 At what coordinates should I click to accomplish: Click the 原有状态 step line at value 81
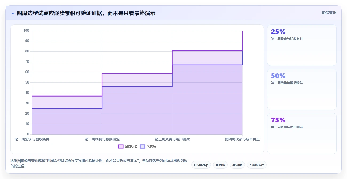point(207,50)
